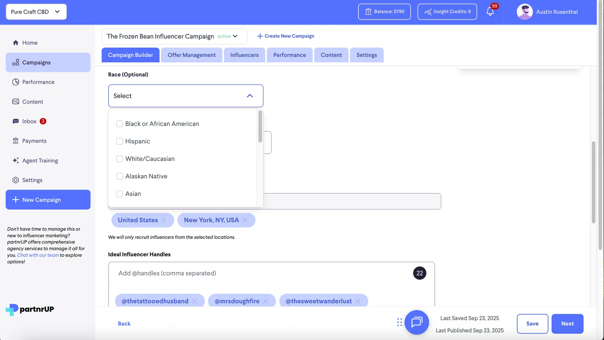Click the drag handle dots near chat bubble
The image size is (604, 340).
[399, 322]
